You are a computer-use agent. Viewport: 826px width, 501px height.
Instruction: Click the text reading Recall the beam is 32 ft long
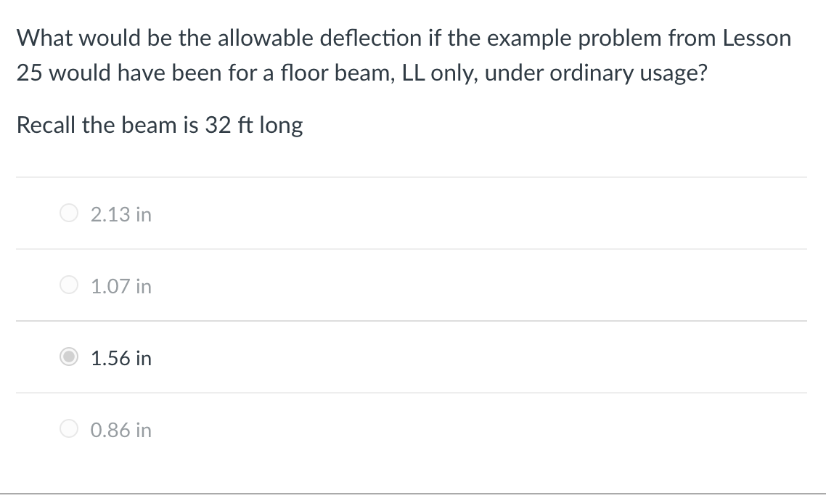pos(159,125)
